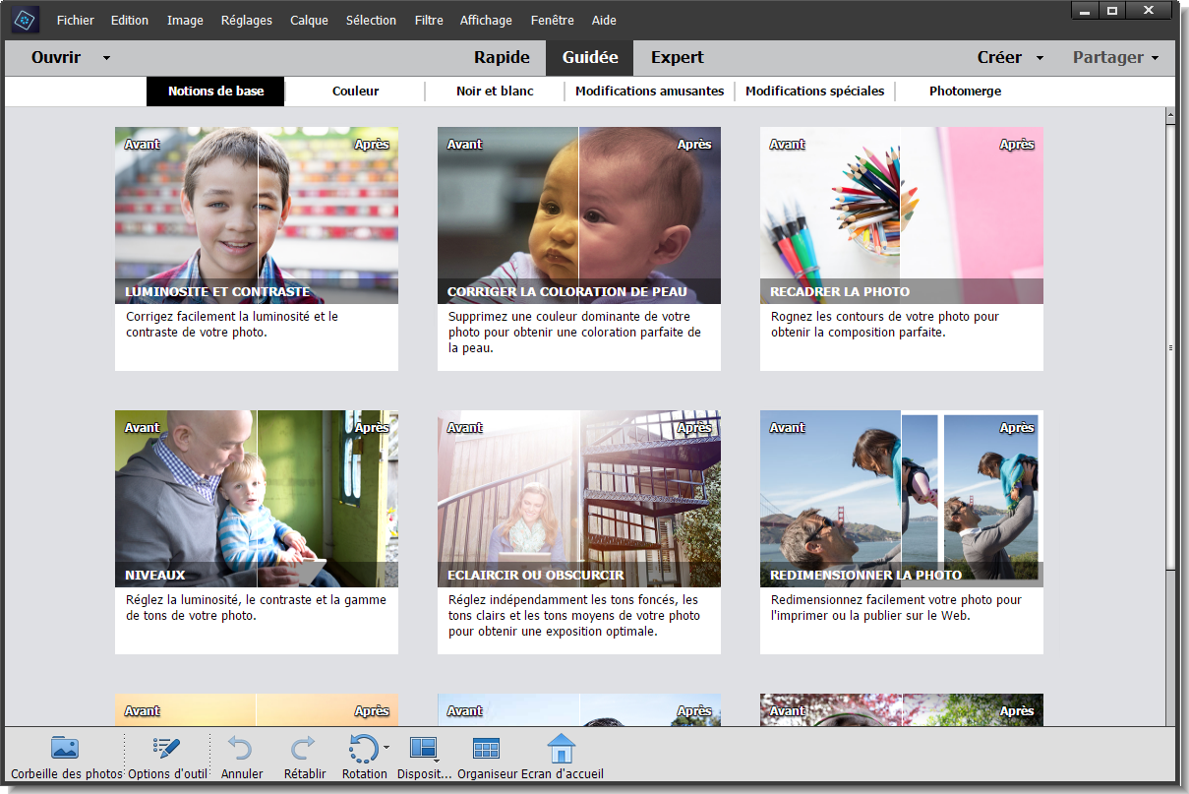Click the Rétablir redo icon

tap(304, 749)
